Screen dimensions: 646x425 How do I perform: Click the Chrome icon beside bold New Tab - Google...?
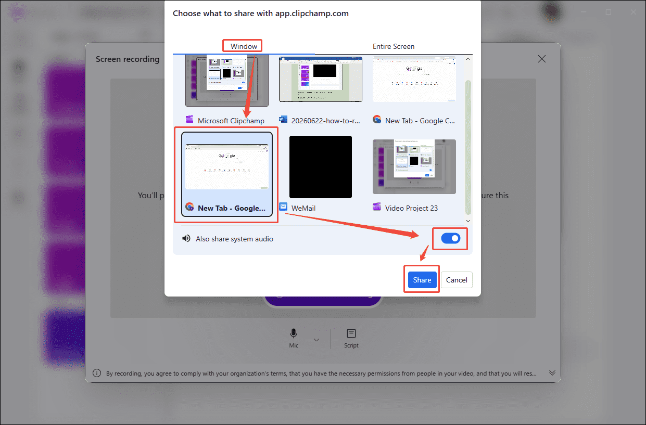point(189,207)
